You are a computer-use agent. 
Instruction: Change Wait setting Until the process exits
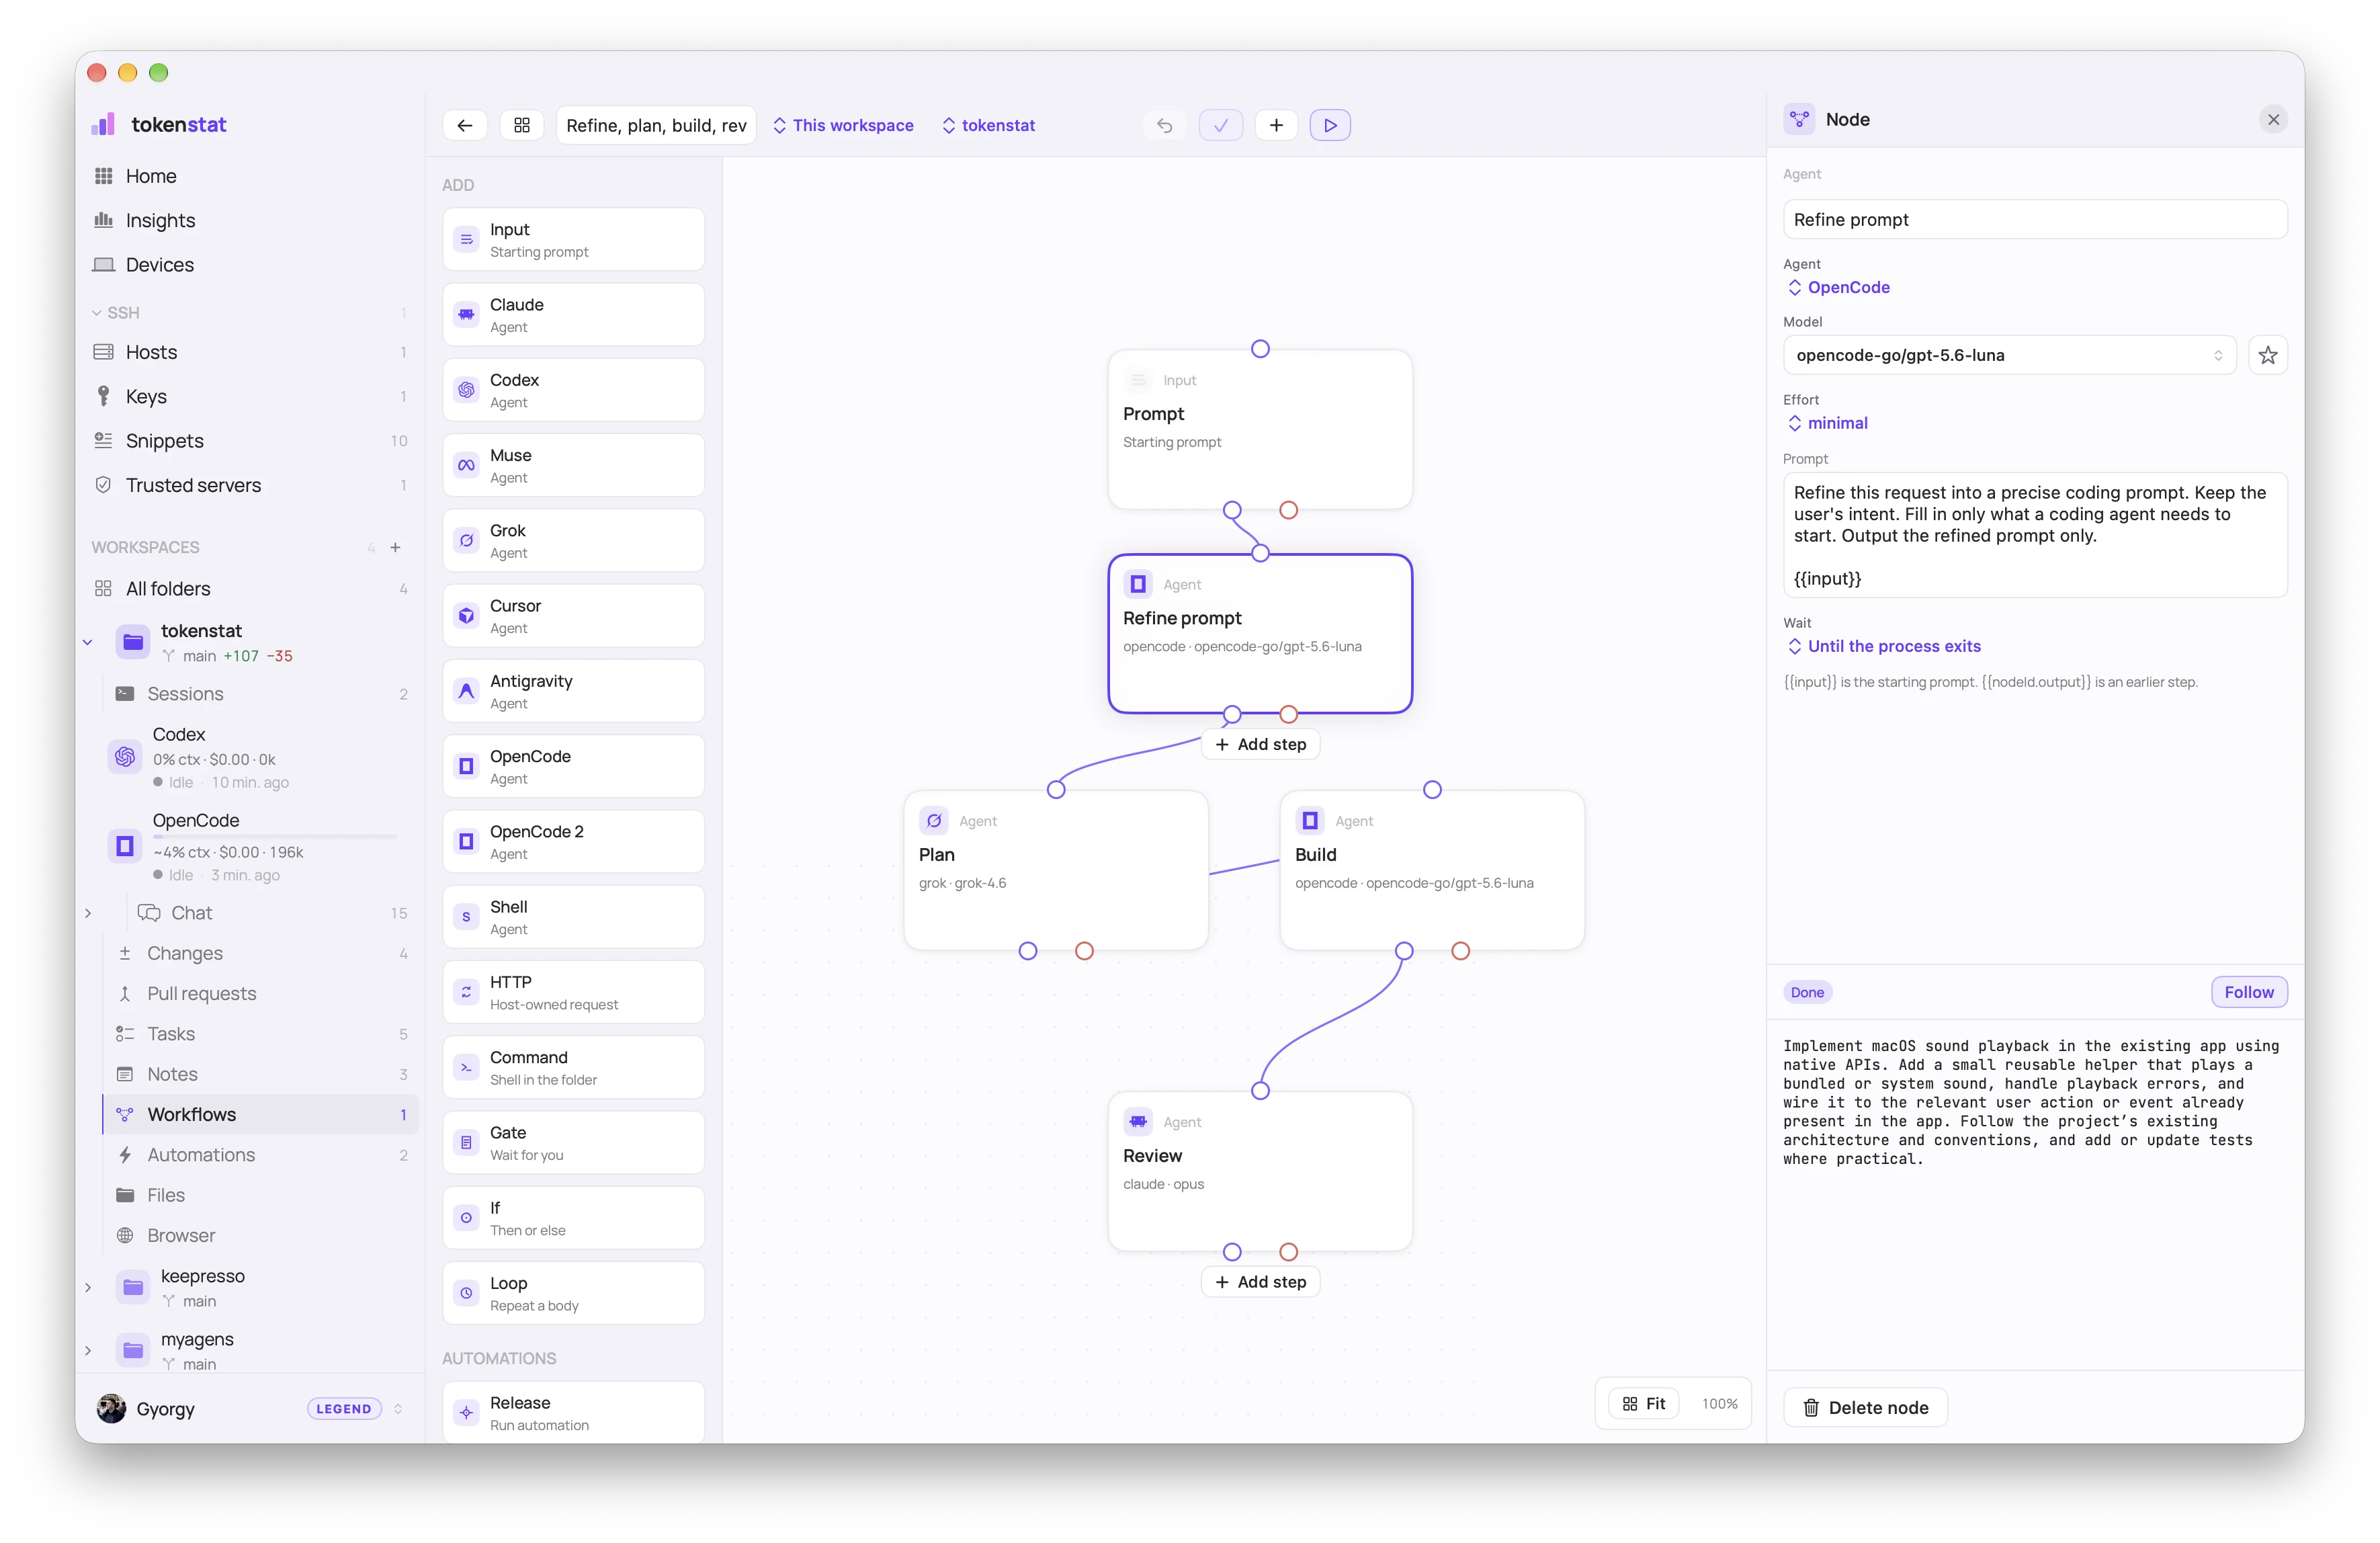pyautogui.click(x=1884, y=646)
